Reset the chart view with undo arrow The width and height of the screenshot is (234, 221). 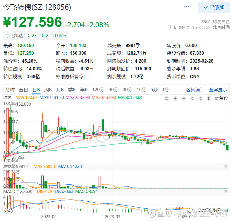(167, 99)
